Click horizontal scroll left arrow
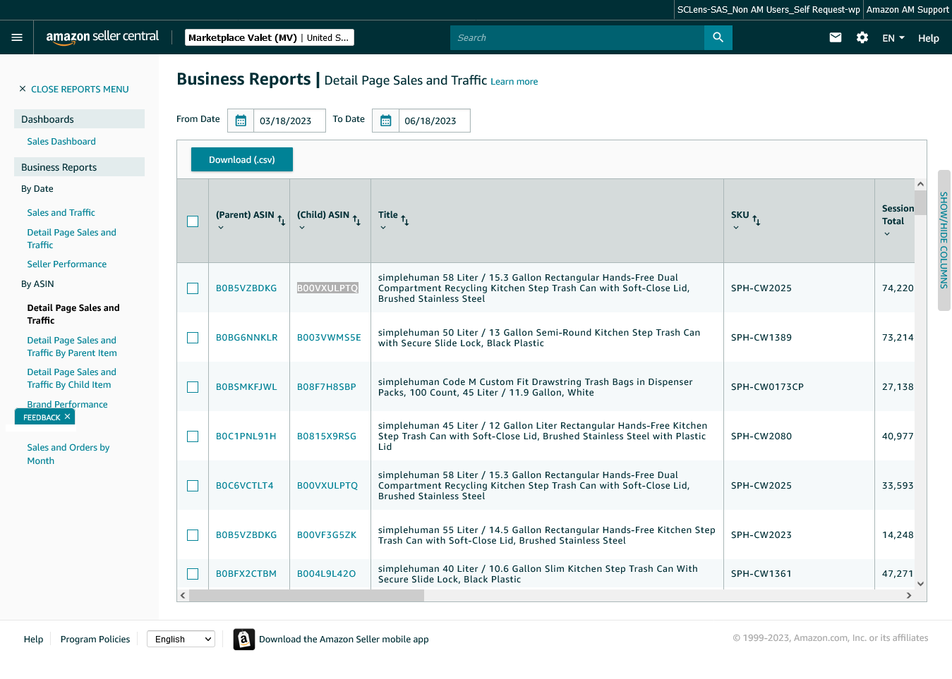The height and width of the screenshot is (679, 952). point(183,595)
